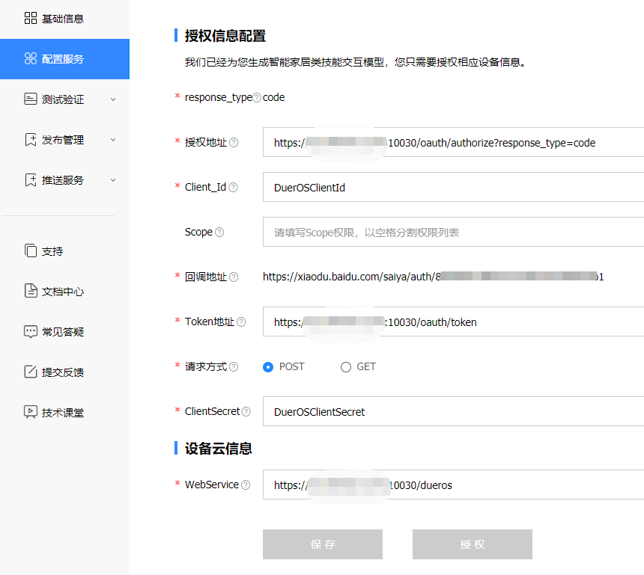Image resolution: width=644 pixels, height=575 pixels.
Task: Click the 配置服务 sidebar icon
Action: tap(30, 58)
